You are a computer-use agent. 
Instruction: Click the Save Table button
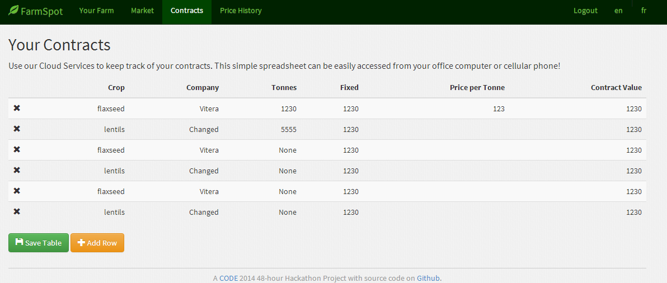coord(39,243)
